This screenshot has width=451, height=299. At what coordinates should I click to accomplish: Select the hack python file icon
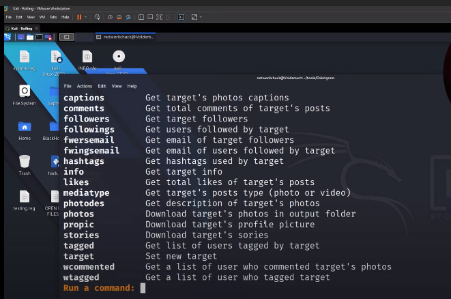(54, 165)
